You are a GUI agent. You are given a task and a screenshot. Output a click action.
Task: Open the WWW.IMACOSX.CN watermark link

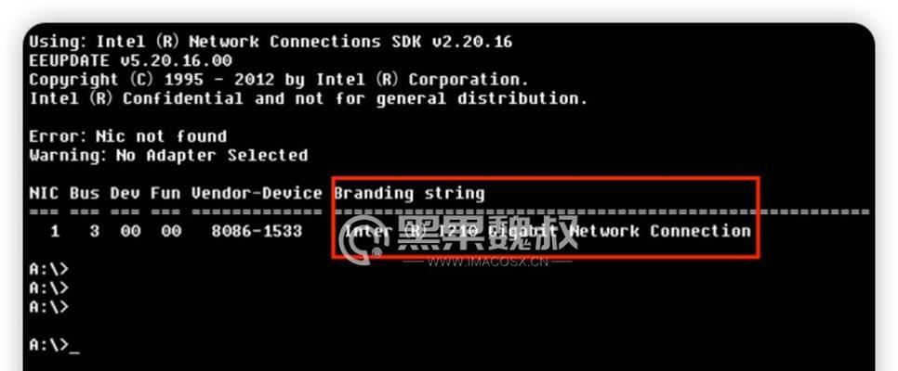(x=487, y=262)
